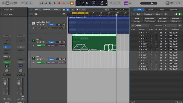183x103 pixels.
Task: Open Tracks area Functions menu
Action: 47,9
